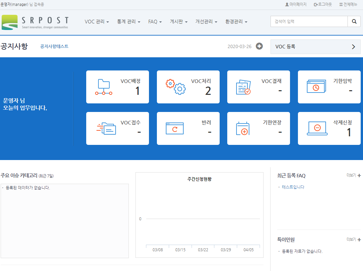This screenshot has width=363, height=271.
Task: Click the 검색어 입력 search field
Action: pyautogui.click(x=309, y=22)
